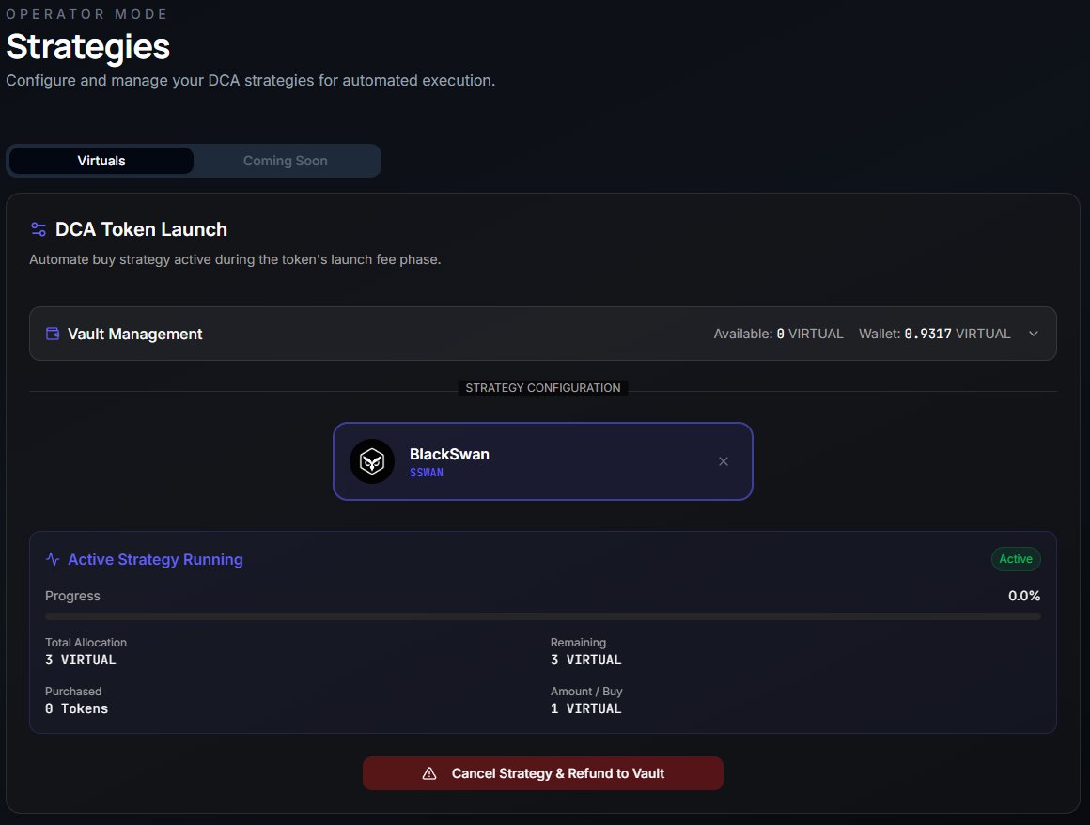This screenshot has height=825, width=1090.
Task: Click the 0.0% progress value
Action: 1024,596
